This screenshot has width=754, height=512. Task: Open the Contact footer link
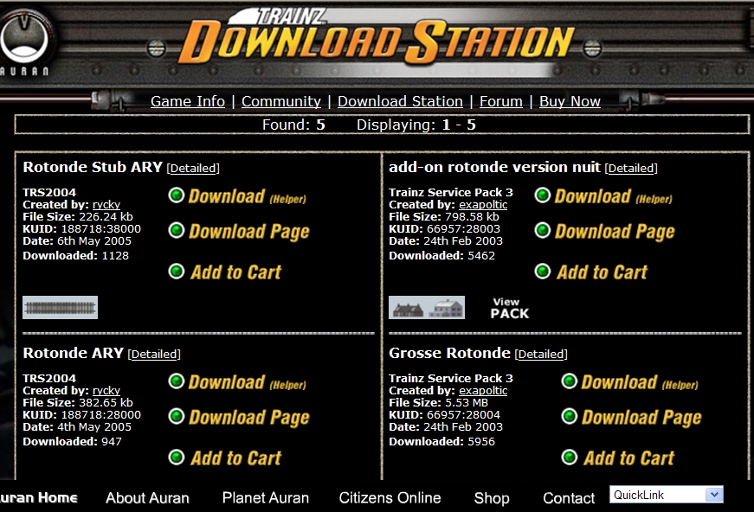(569, 497)
